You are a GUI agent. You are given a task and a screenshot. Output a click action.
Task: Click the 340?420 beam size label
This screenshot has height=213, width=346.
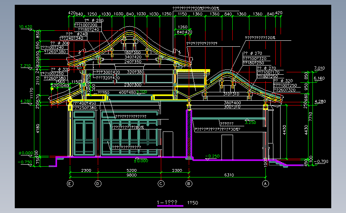pyautogui.click(x=133, y=57)
